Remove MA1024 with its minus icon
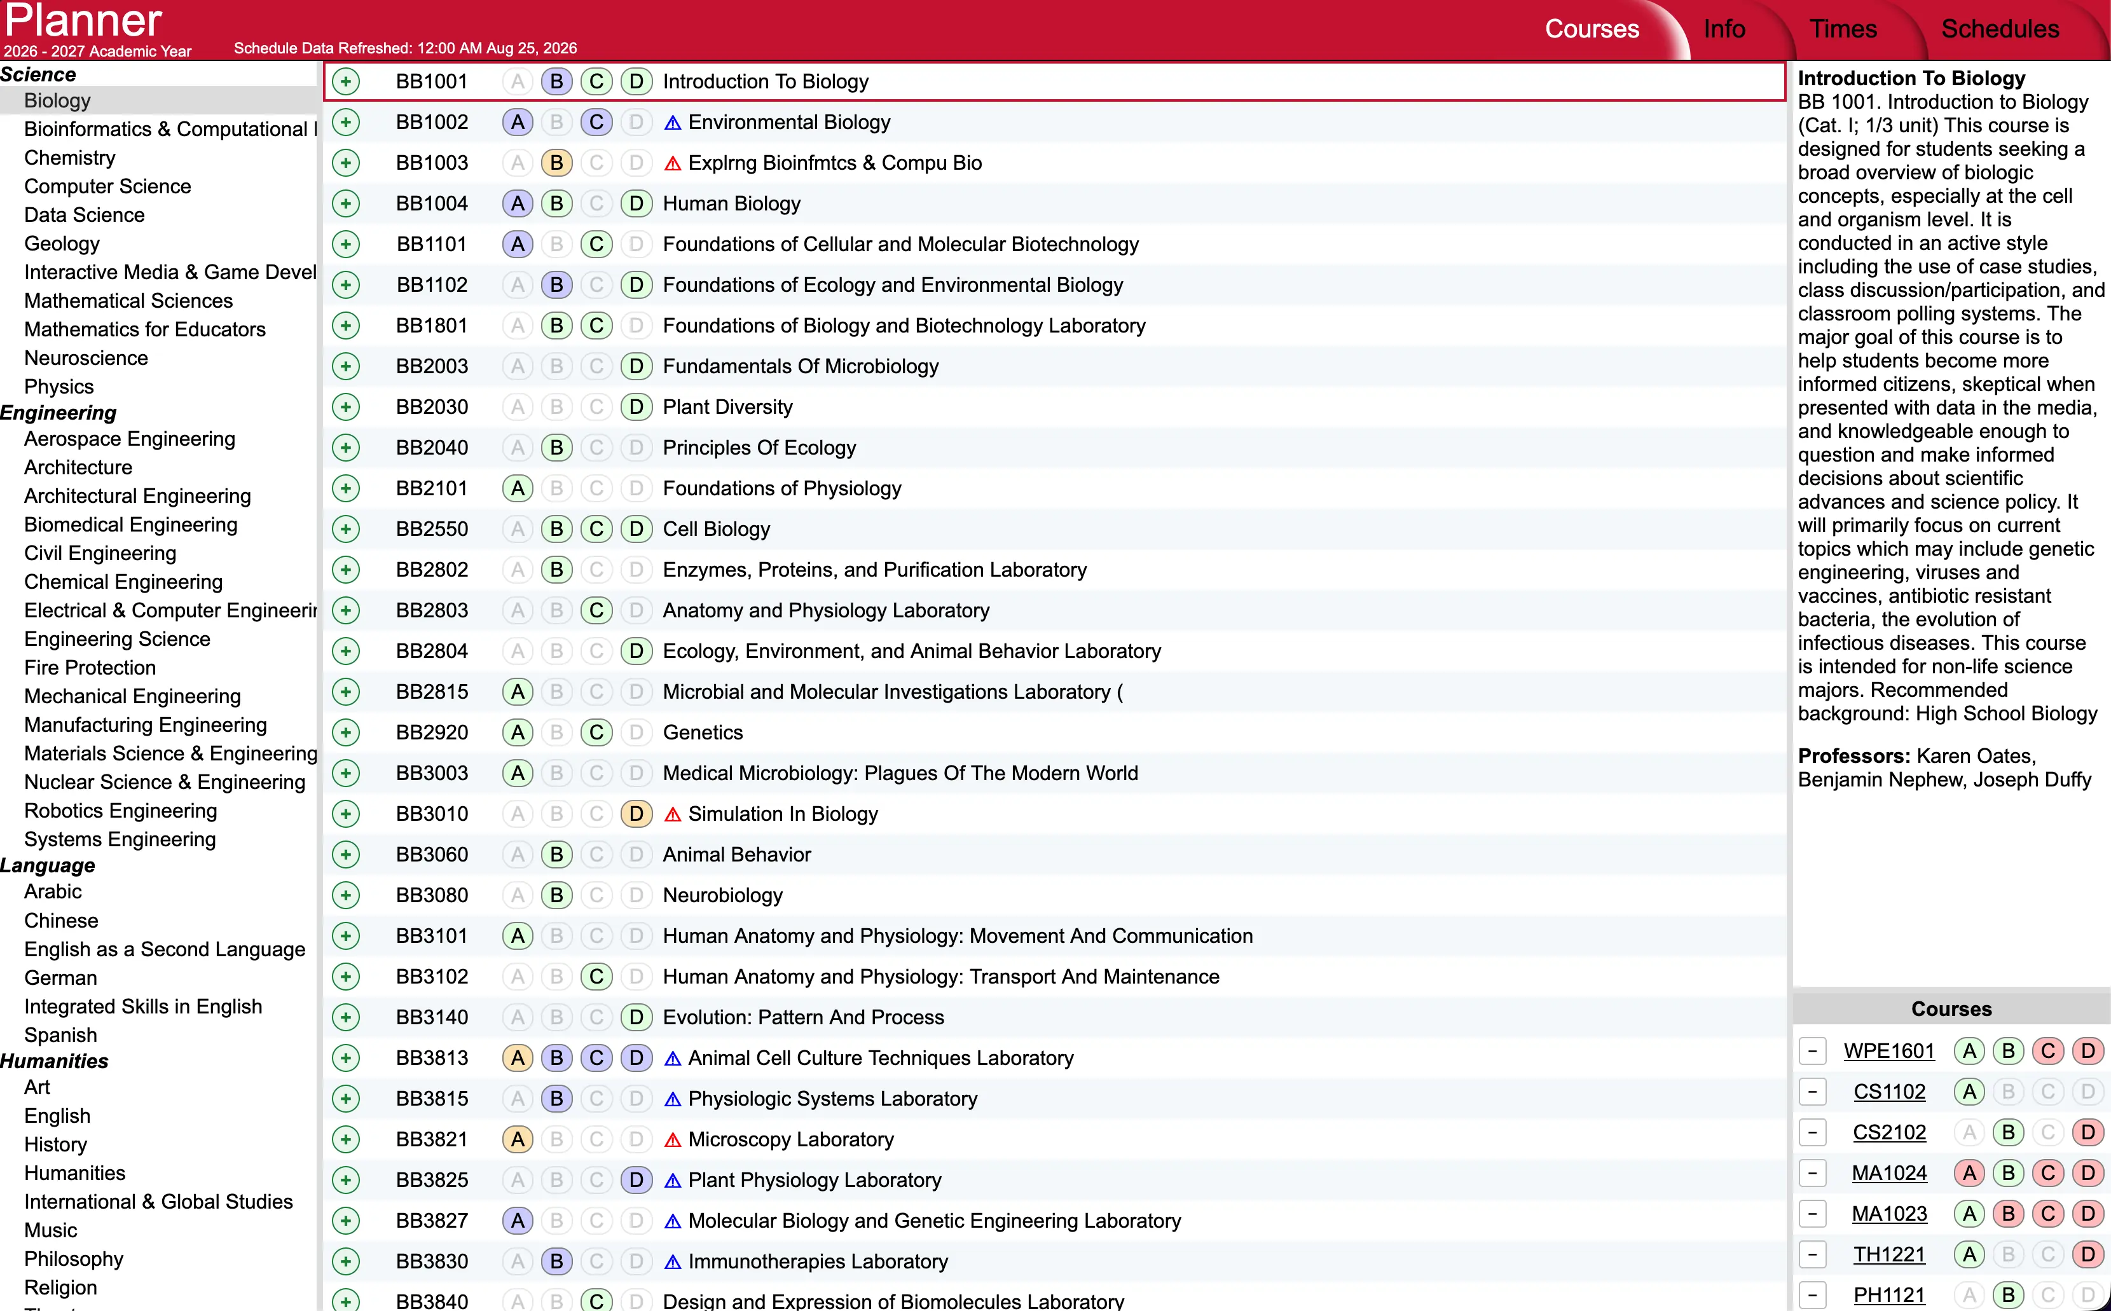2111x1311 pixels. [1813, 1173]
